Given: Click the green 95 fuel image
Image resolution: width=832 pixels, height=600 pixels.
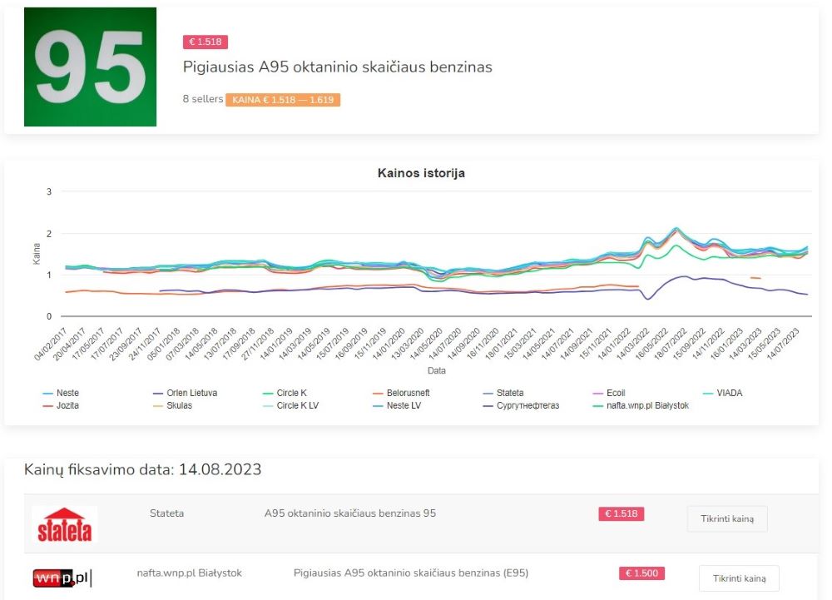Looking at the screenshot, I should [90, 67].
